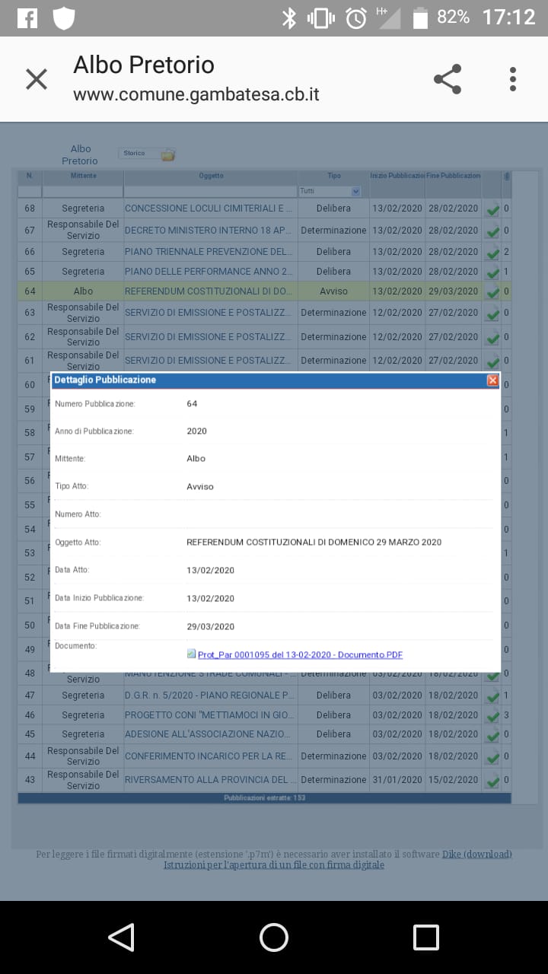548x974 pixels.
Task: Sort by the Tipo column header
Action: tap(333, 176)
